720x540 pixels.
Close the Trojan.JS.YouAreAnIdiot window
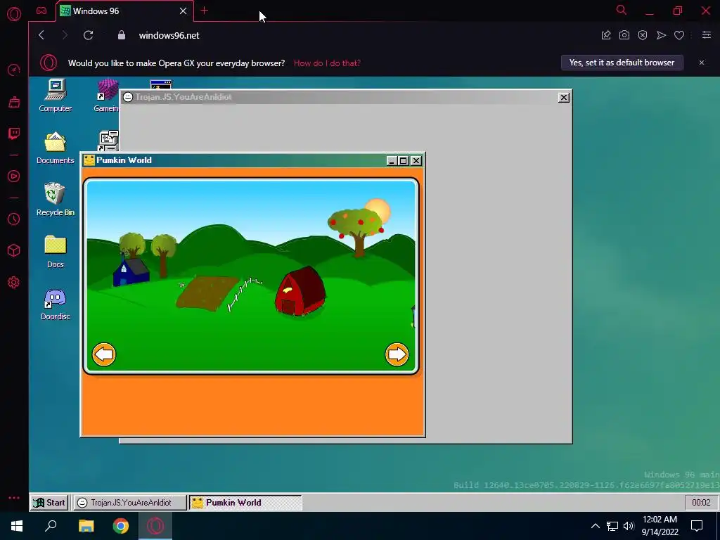pyautogui.click(x=563, y=97)
